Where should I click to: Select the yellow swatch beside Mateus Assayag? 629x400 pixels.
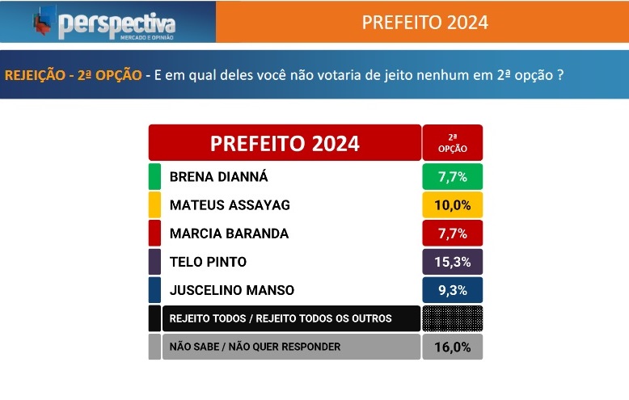(154, 204)
